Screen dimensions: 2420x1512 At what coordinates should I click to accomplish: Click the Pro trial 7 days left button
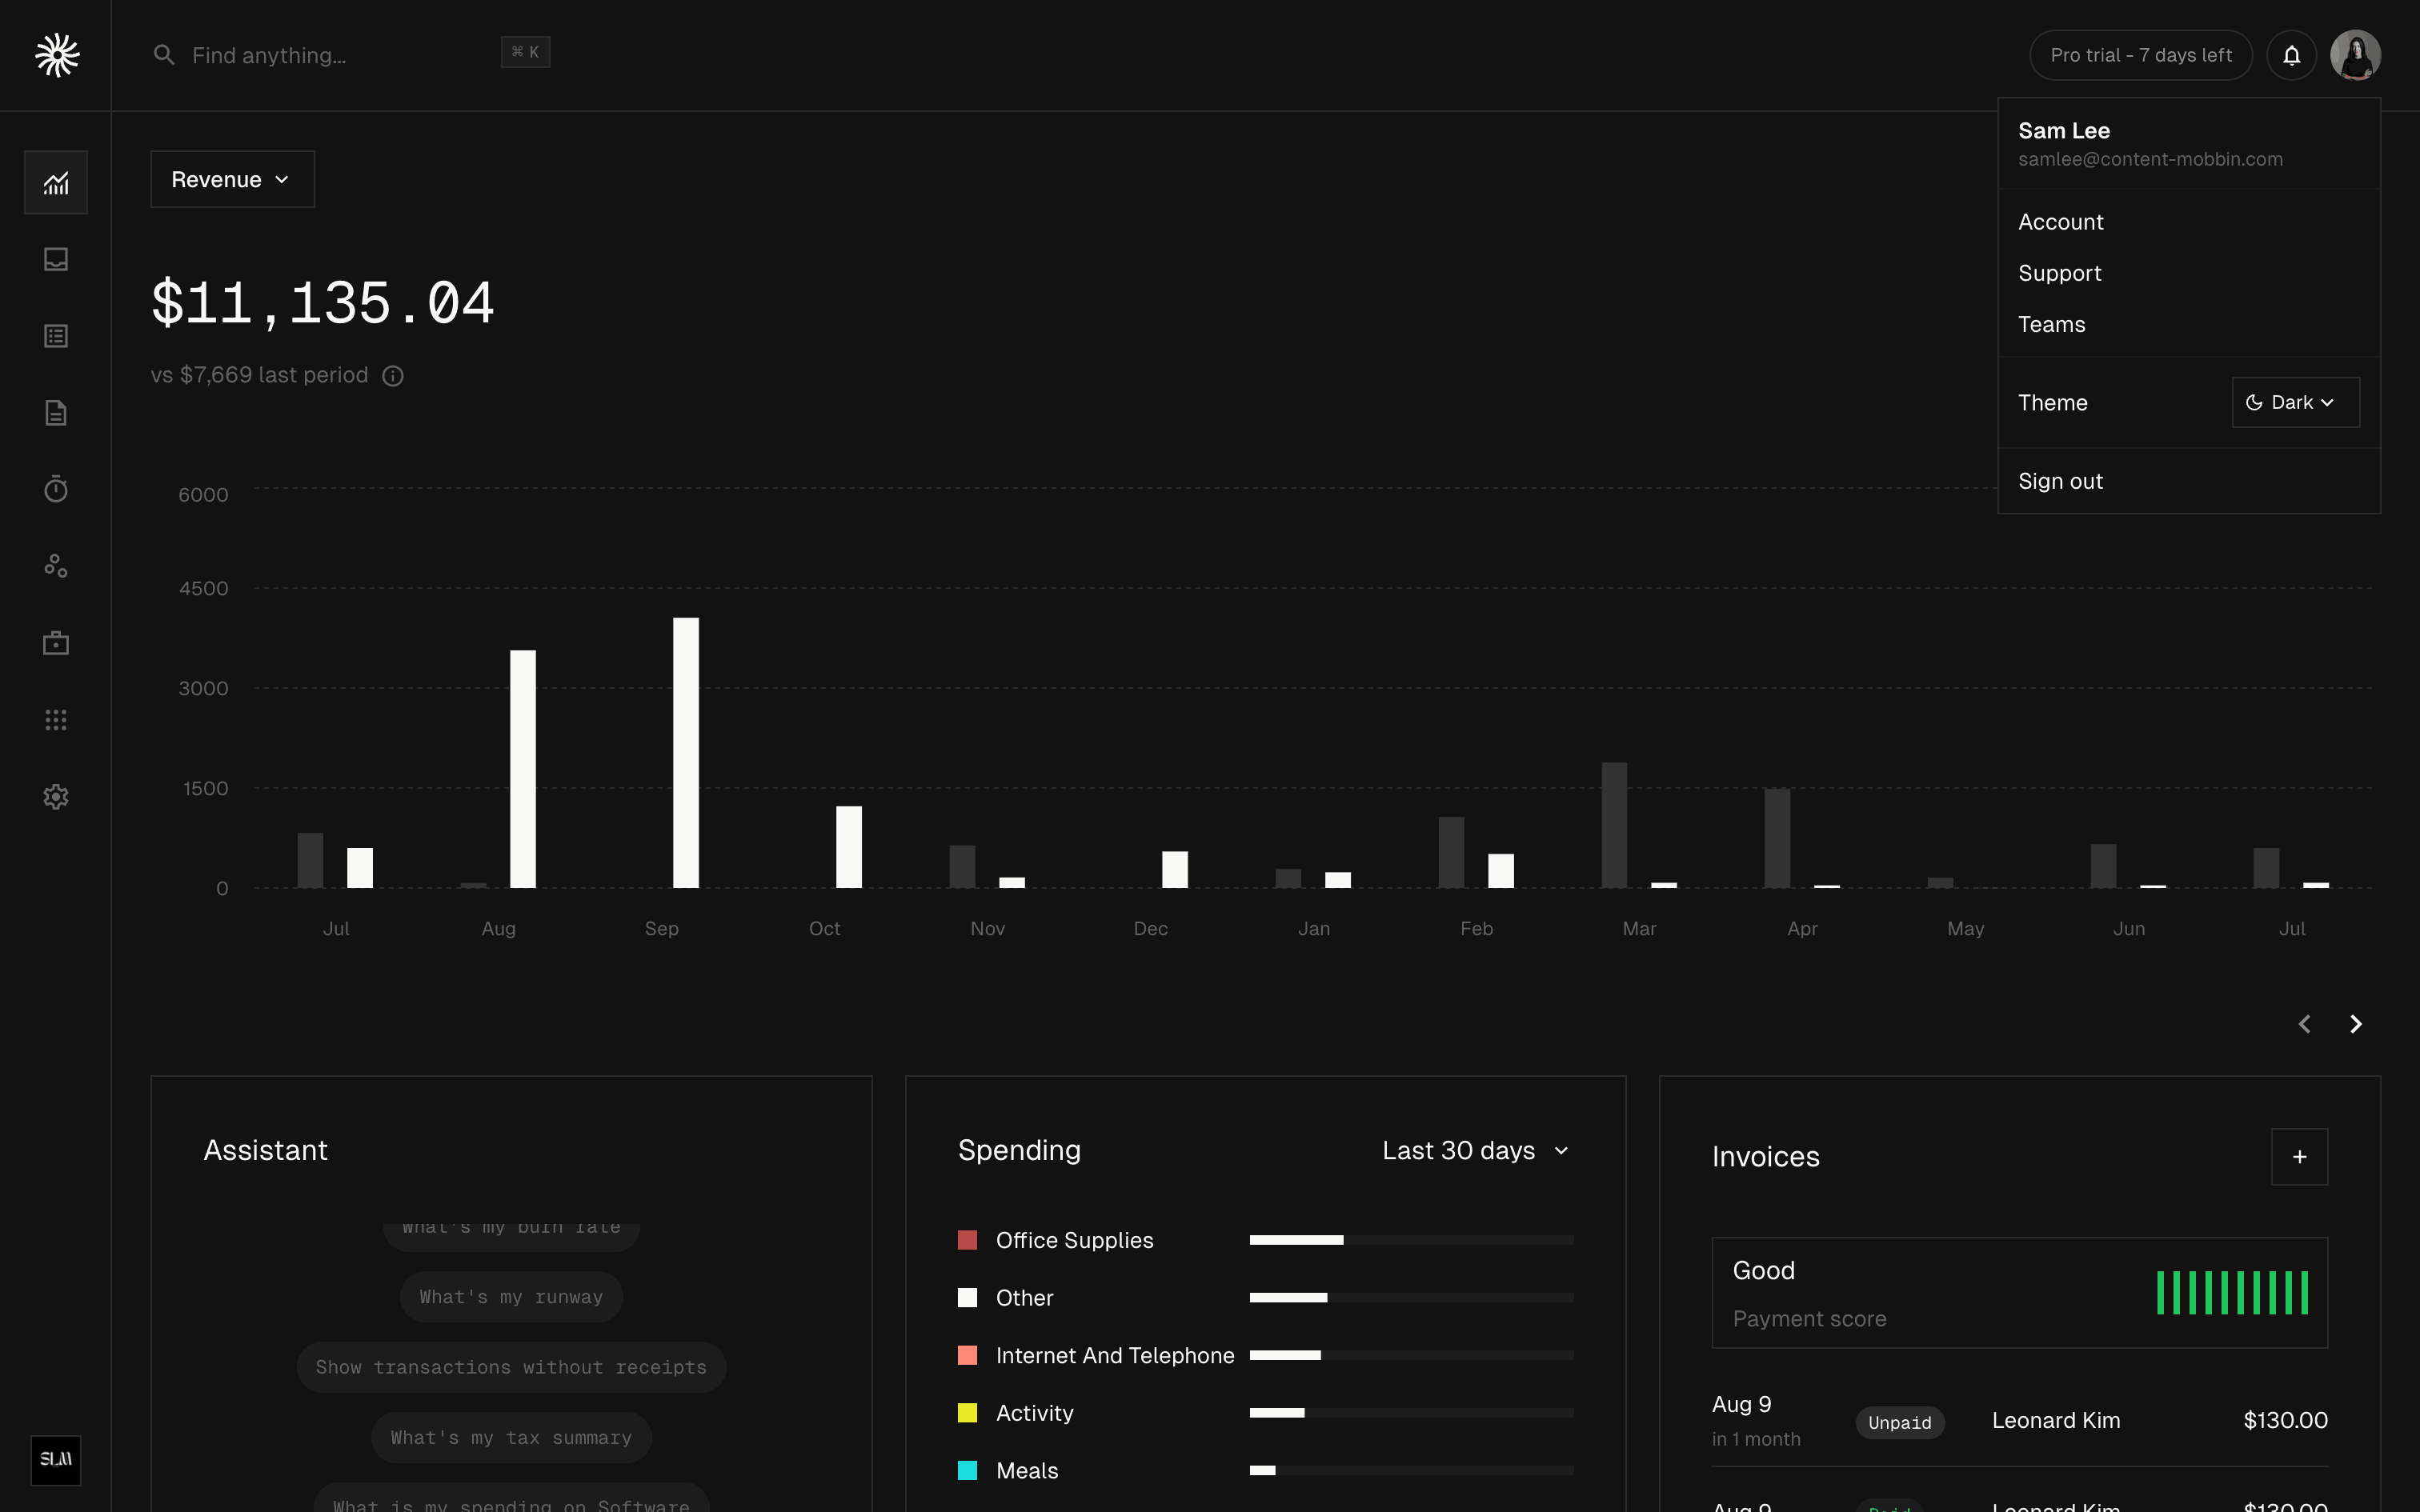tap(2140, 55)
